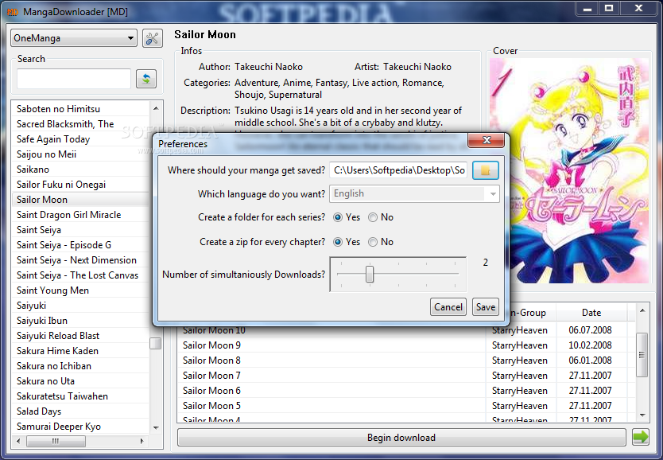Image resolution: width=663 pixels, height=460 pixels.
Task: Click the manga list left scroll arrow
Action: tap(18, 441)
